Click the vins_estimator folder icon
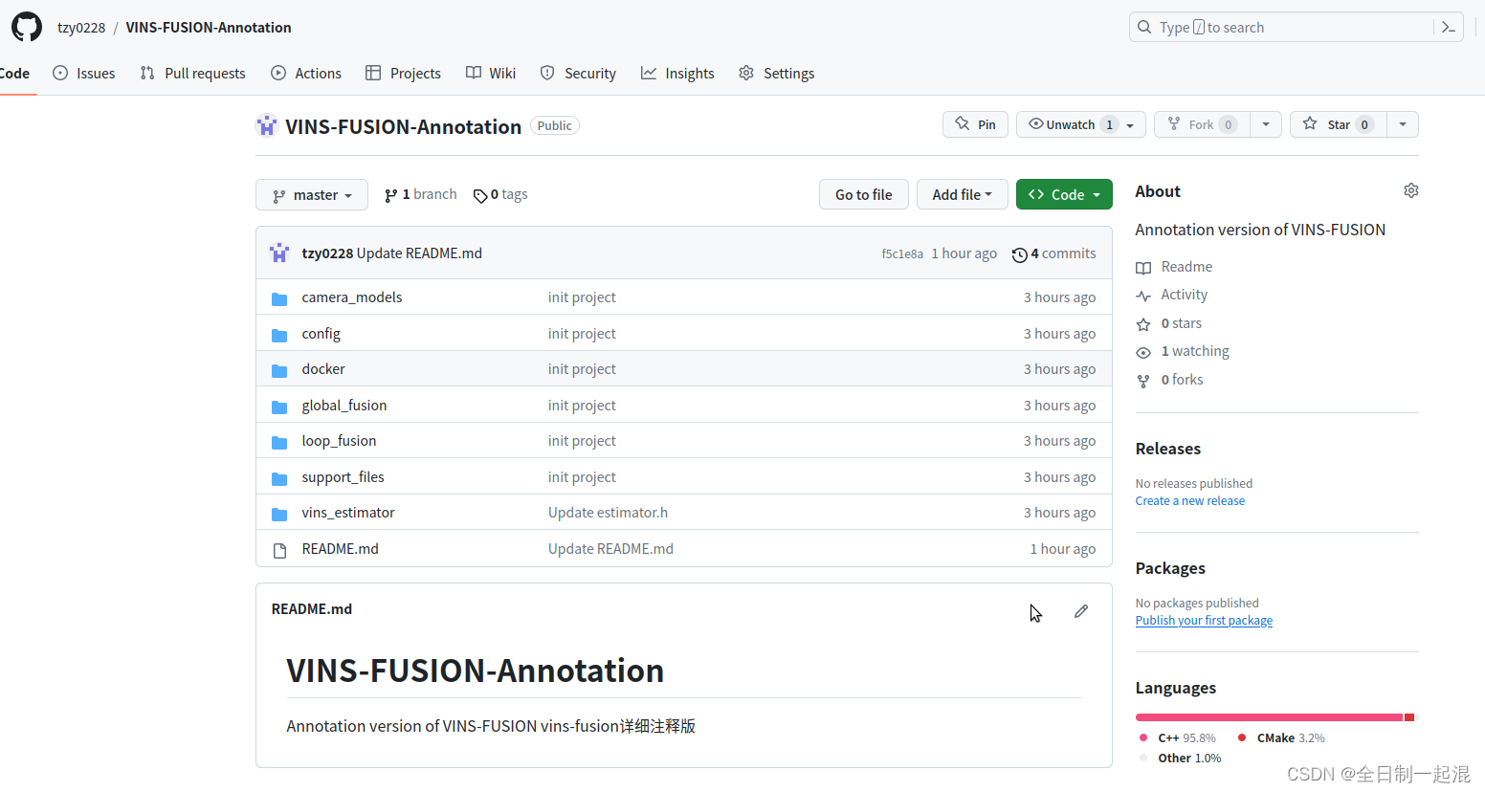Image resolution: width=1485 pixels, height=792 pixels. point(279,514)
